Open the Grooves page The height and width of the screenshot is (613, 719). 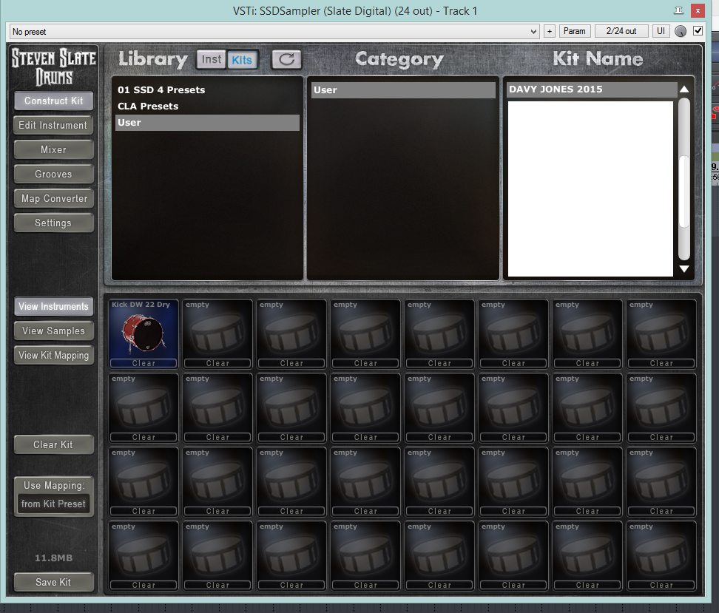(x=54, y=175)
